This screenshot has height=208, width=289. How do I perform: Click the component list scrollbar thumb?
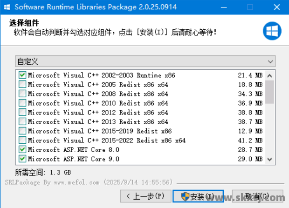[x=270, y=91]
